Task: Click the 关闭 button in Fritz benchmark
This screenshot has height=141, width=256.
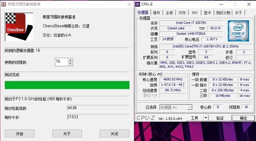Action: tap(114, 134)
